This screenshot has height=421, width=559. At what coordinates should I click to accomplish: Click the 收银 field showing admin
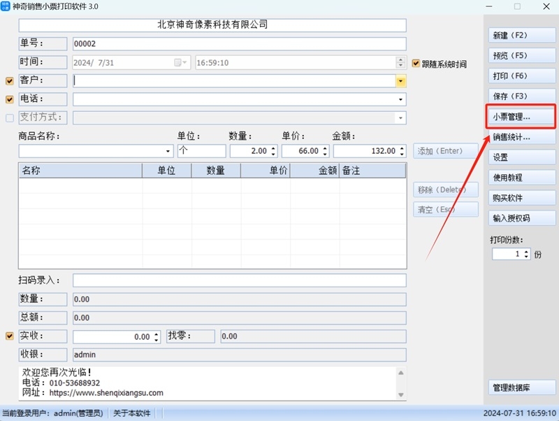(239, 355)
